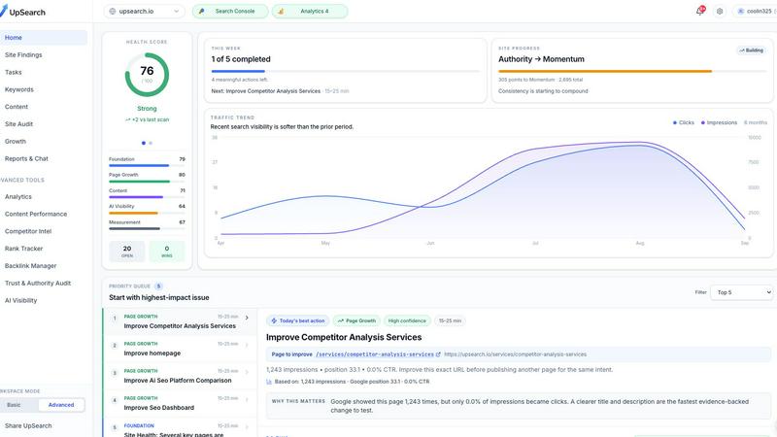
Task: Click the 20 Open issues tile
Action: pyautogui.click(x=127, y=252)
